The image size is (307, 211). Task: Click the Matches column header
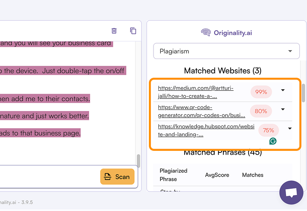coord(253,175)
